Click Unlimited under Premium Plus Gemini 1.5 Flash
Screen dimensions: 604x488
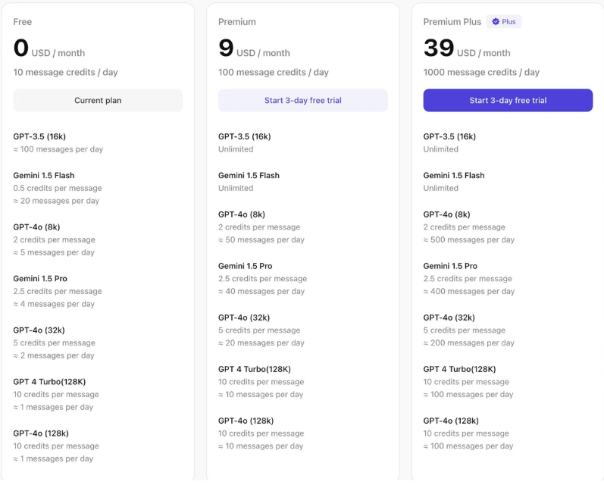440,188
